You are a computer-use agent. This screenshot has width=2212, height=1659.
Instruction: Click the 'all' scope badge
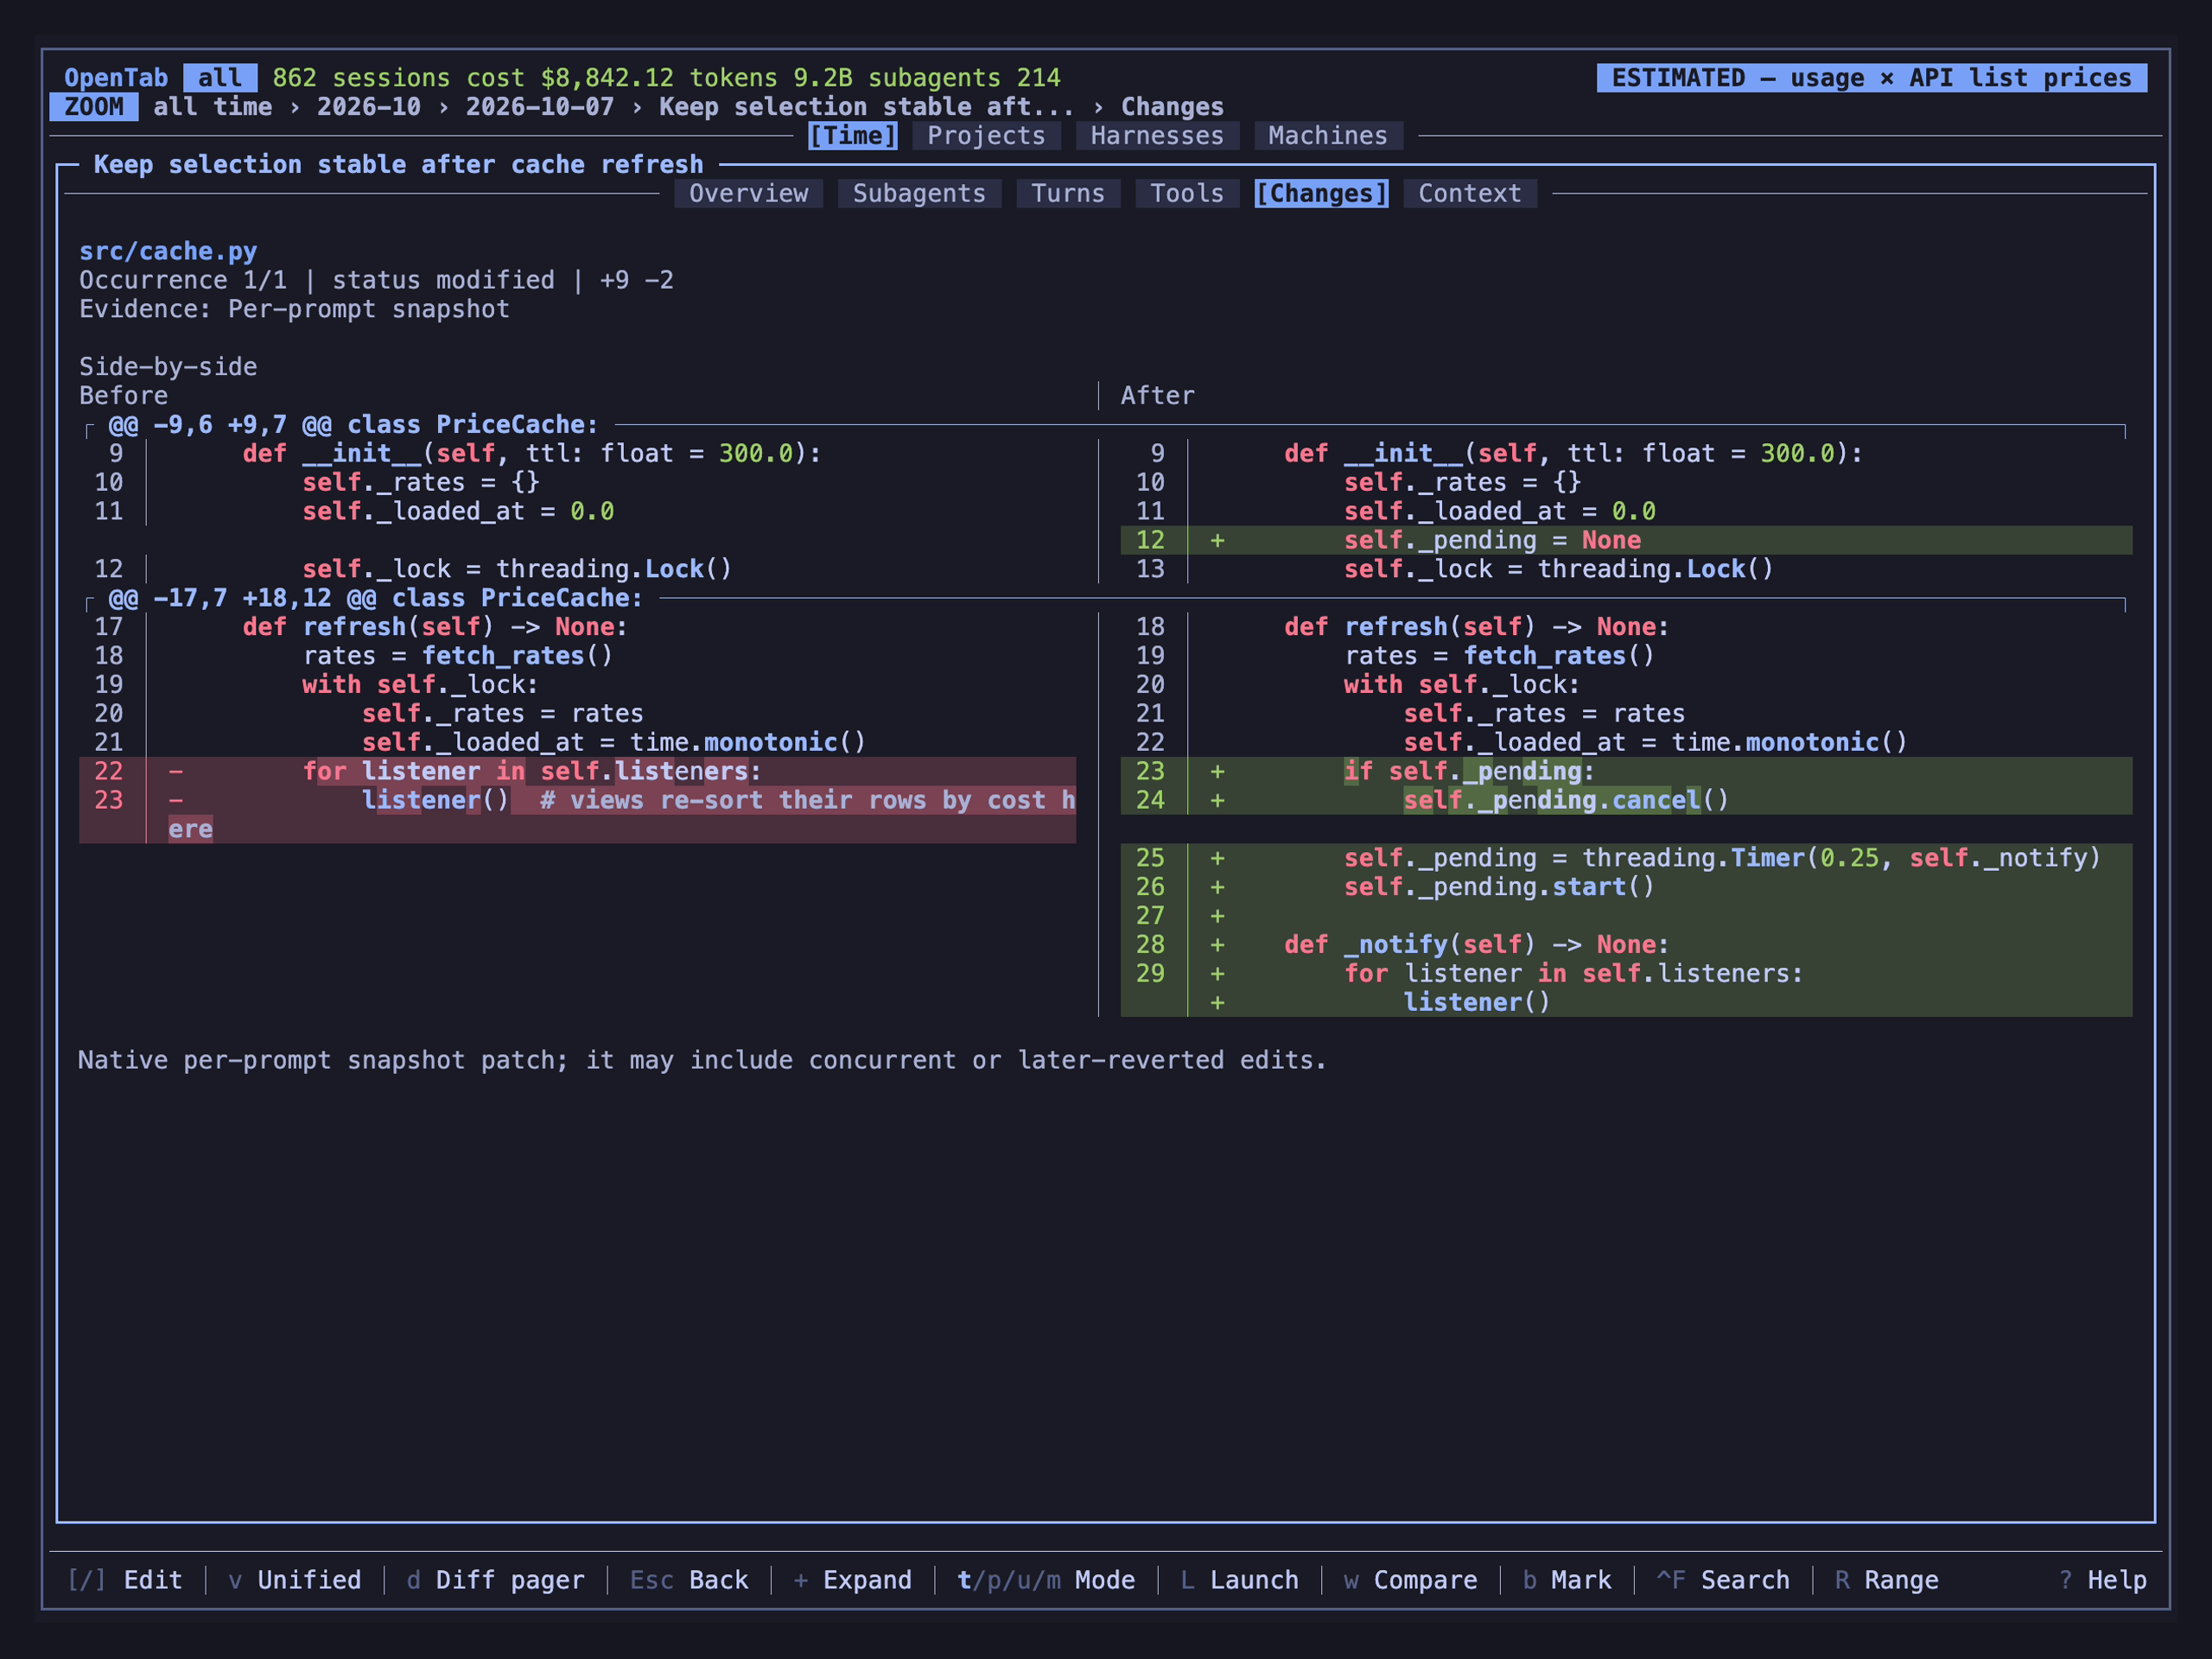pos(220,78)
